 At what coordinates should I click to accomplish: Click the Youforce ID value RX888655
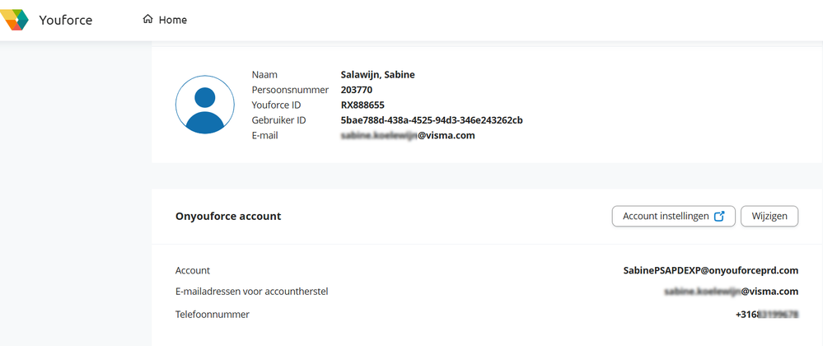[362, 105]
